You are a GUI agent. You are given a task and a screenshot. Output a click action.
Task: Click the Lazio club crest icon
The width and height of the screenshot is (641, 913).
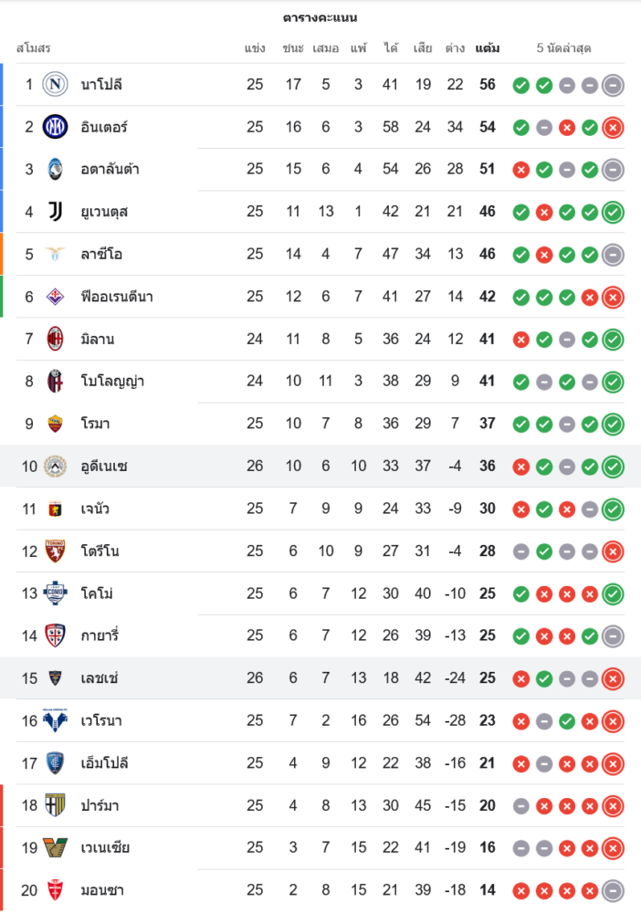(56, 254)
